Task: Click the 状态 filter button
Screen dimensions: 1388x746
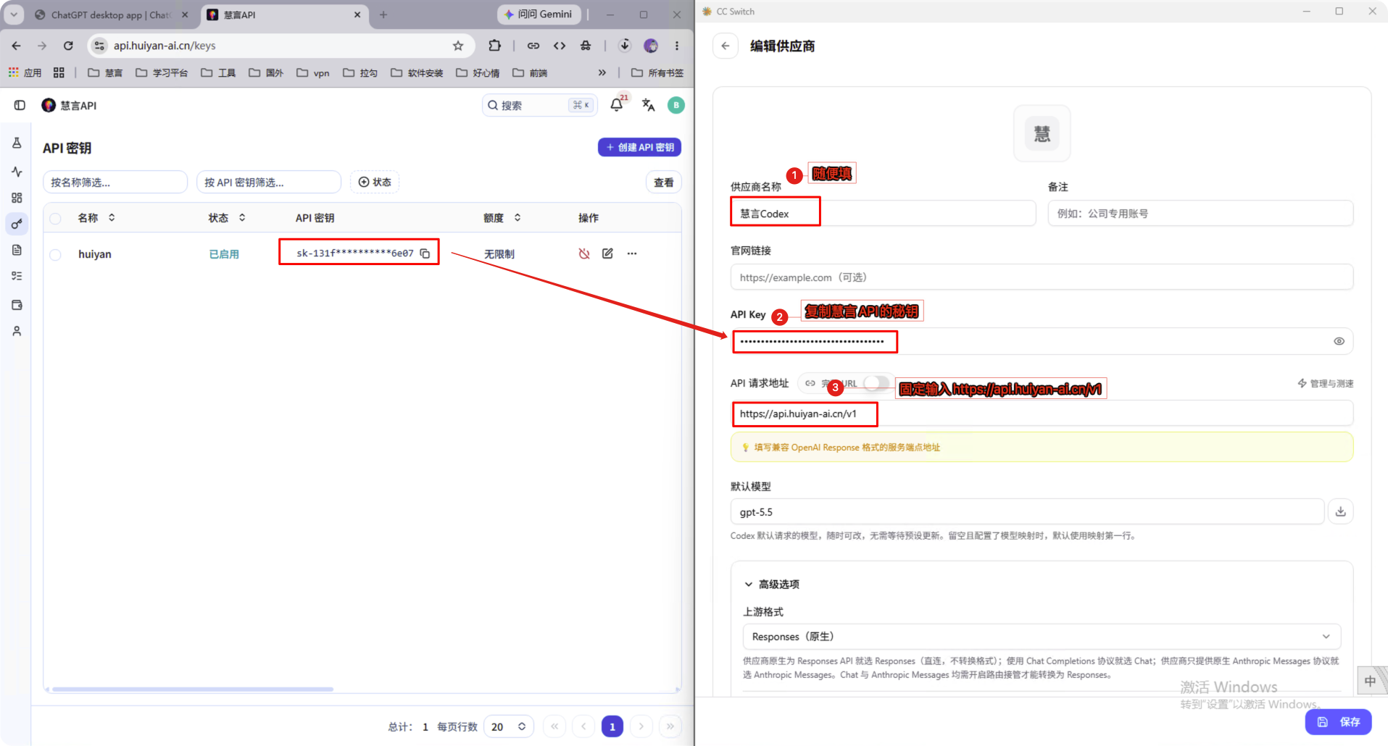Action: click(x=375, y=182)
